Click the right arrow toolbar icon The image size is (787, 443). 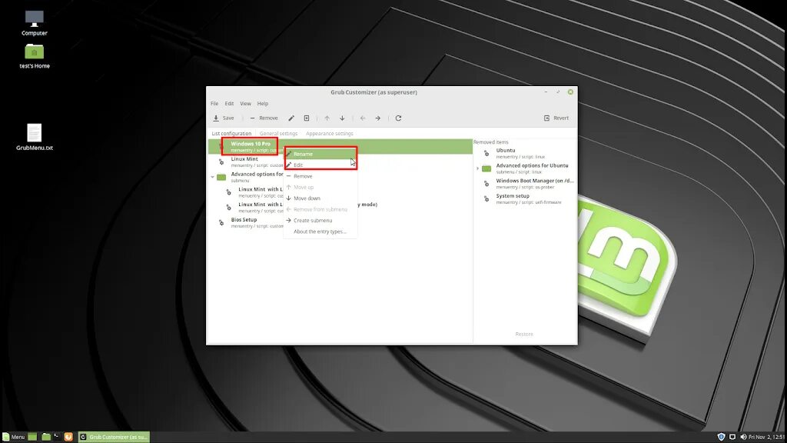click(378, 118)
